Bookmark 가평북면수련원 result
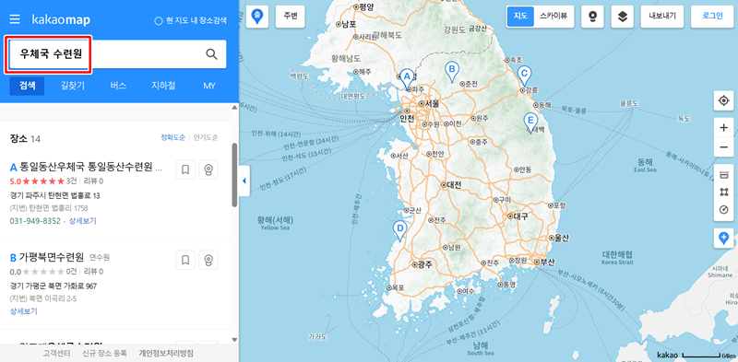The width and height of the screenshot is (738, 362). [x=185, y=260]
